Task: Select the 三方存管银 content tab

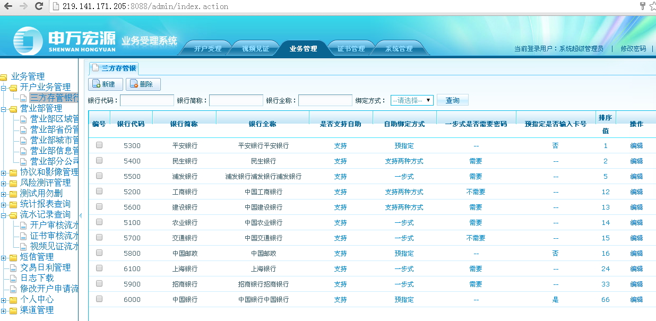Action: tap(114, 68)
